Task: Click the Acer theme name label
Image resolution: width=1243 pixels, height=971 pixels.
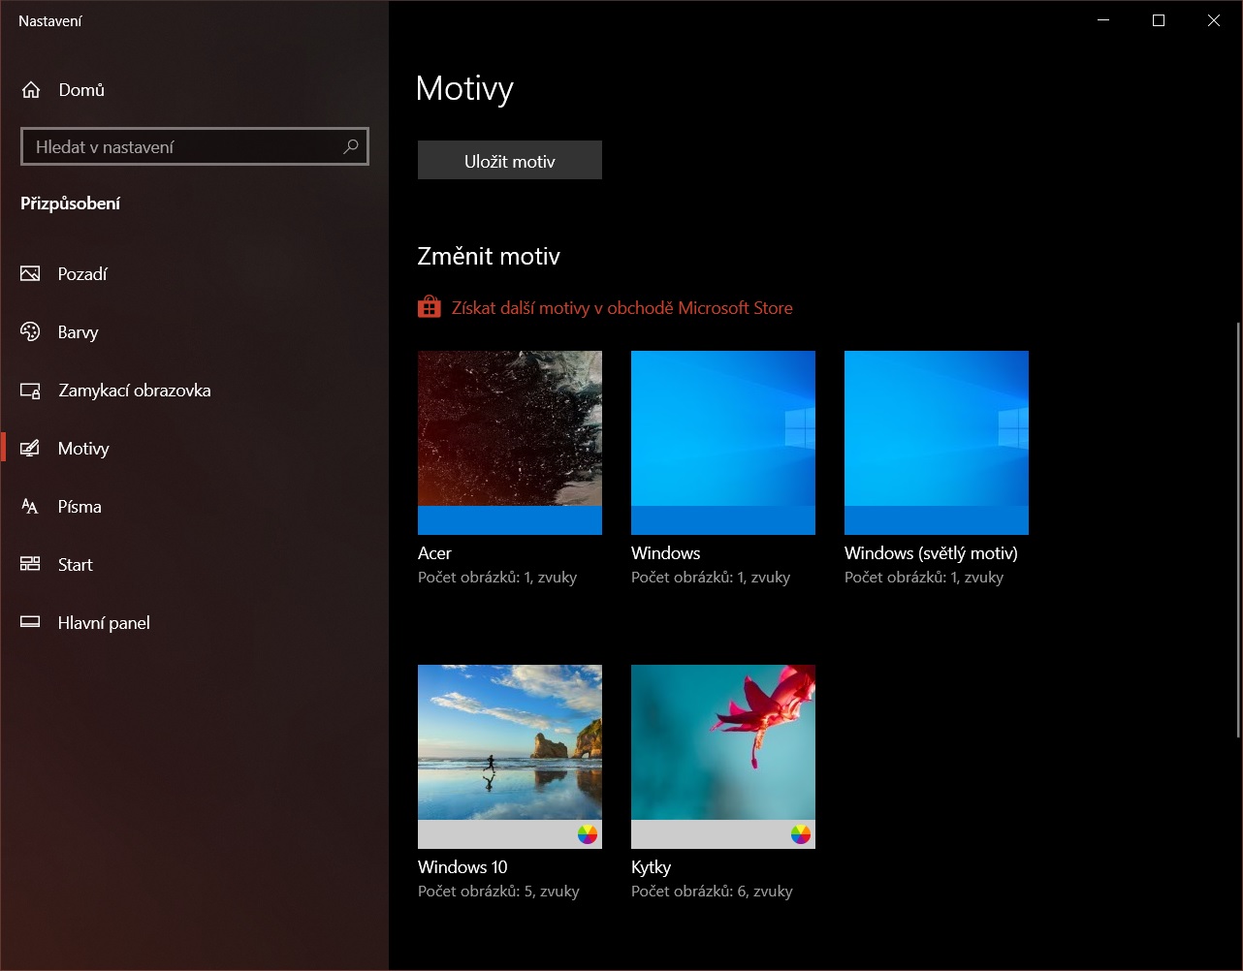Action: pos(434,553)
